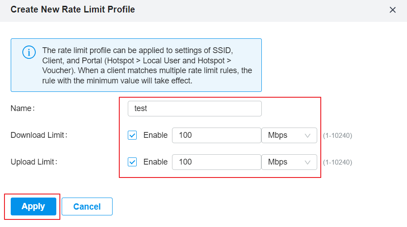The width and height of the screenshot is (407, 227).
Task: Click the Download Limit range hint (1-10240)
Action: point(337,136)
